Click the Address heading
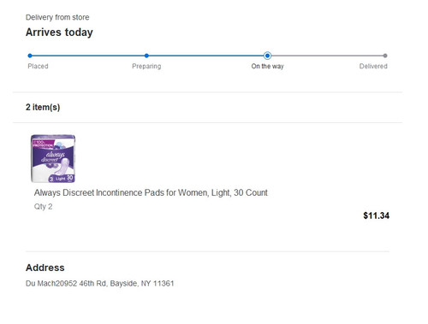Image resolution: width=428 pixels, height=324 pixels. (45, 268)
